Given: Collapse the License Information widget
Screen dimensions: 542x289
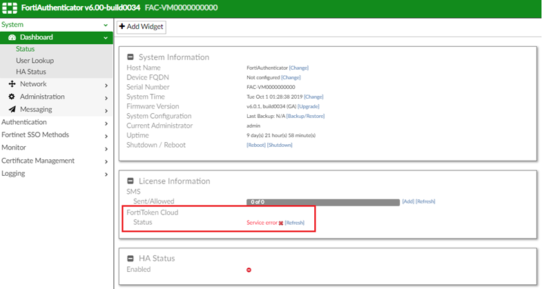Looking at the screenshot, I should [130, 181].
